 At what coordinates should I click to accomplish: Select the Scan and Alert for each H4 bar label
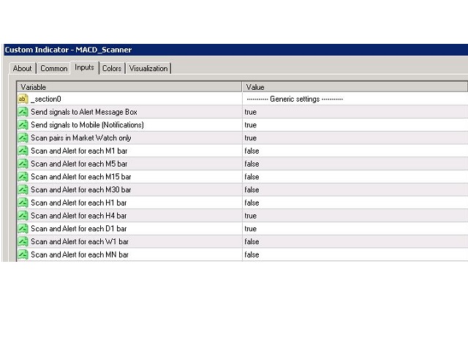[x=78, y=216]
